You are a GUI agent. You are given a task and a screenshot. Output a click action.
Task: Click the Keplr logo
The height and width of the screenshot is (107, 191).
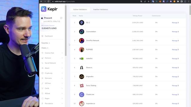[49, 9]
